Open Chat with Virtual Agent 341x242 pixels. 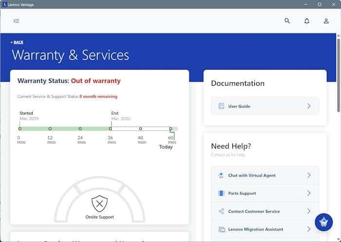click(x=265, y=175)
